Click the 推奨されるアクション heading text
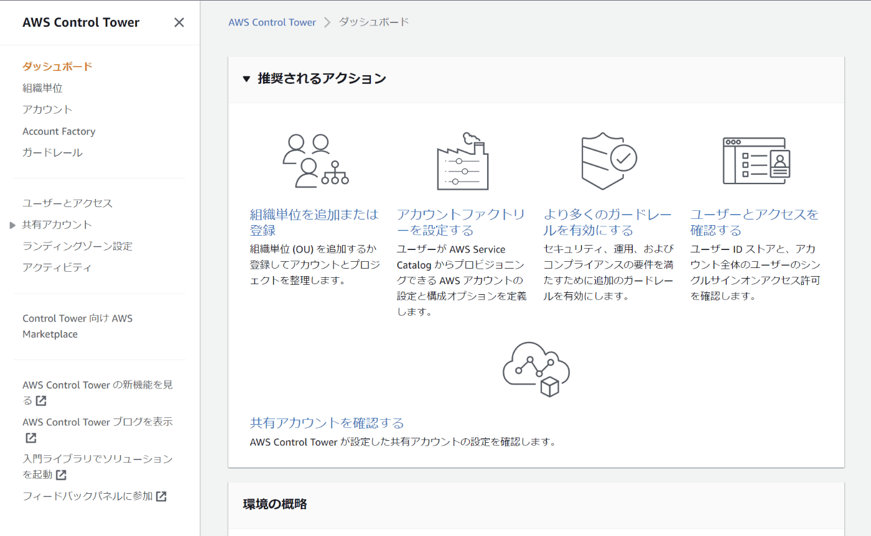This screenshot has width=871, height=536. point(322,79)
